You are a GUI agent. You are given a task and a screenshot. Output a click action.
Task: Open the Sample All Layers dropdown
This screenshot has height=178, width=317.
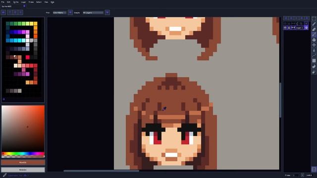pyautogui.click(x=93, y=12)
